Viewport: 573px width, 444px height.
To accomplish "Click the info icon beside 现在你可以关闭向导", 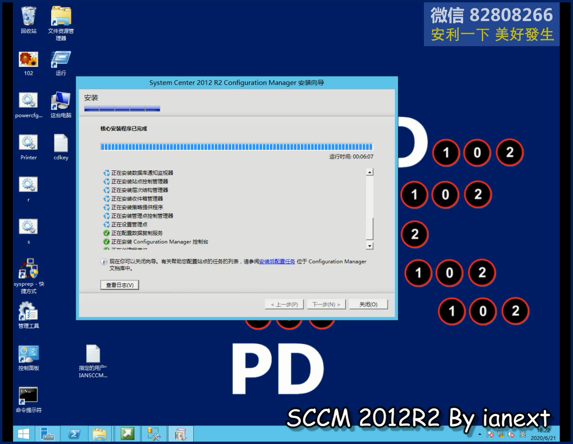I will pyautogui.click(x=104, y=262).
